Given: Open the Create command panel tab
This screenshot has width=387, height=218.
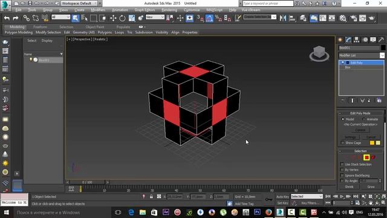Looking at the screenshot, I should point(340,39).
